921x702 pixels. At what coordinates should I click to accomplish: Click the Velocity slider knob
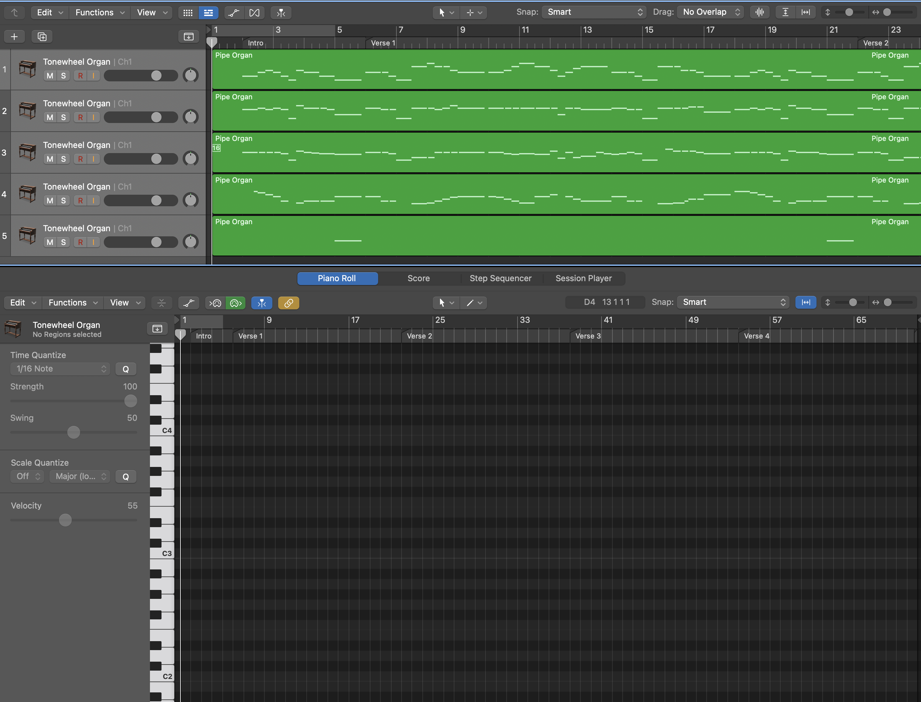(x=65, y=520)
